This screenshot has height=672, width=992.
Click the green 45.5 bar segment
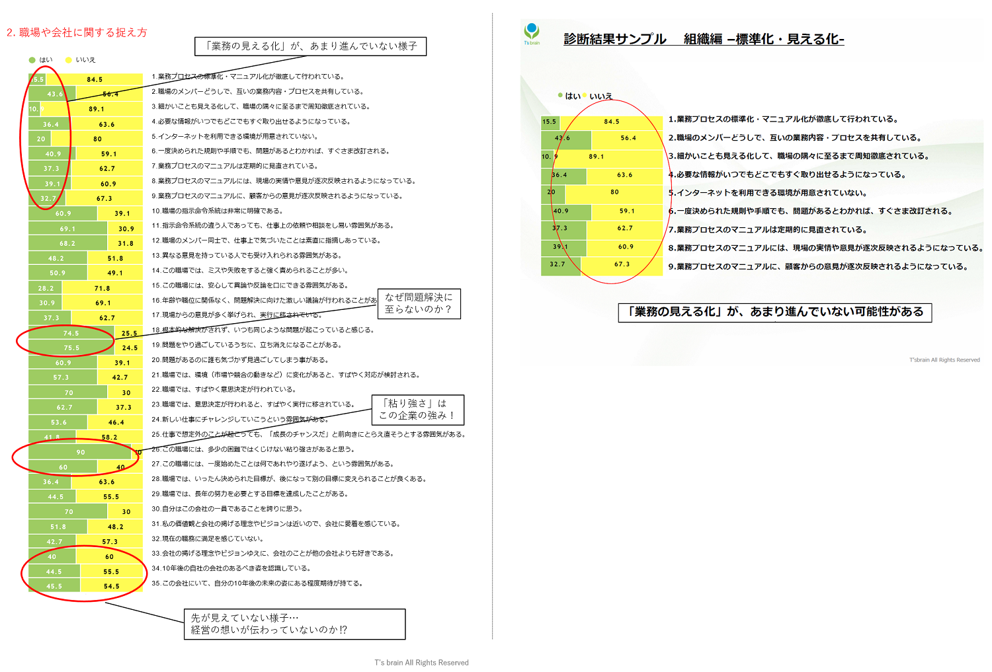click(x=54, y=586)
